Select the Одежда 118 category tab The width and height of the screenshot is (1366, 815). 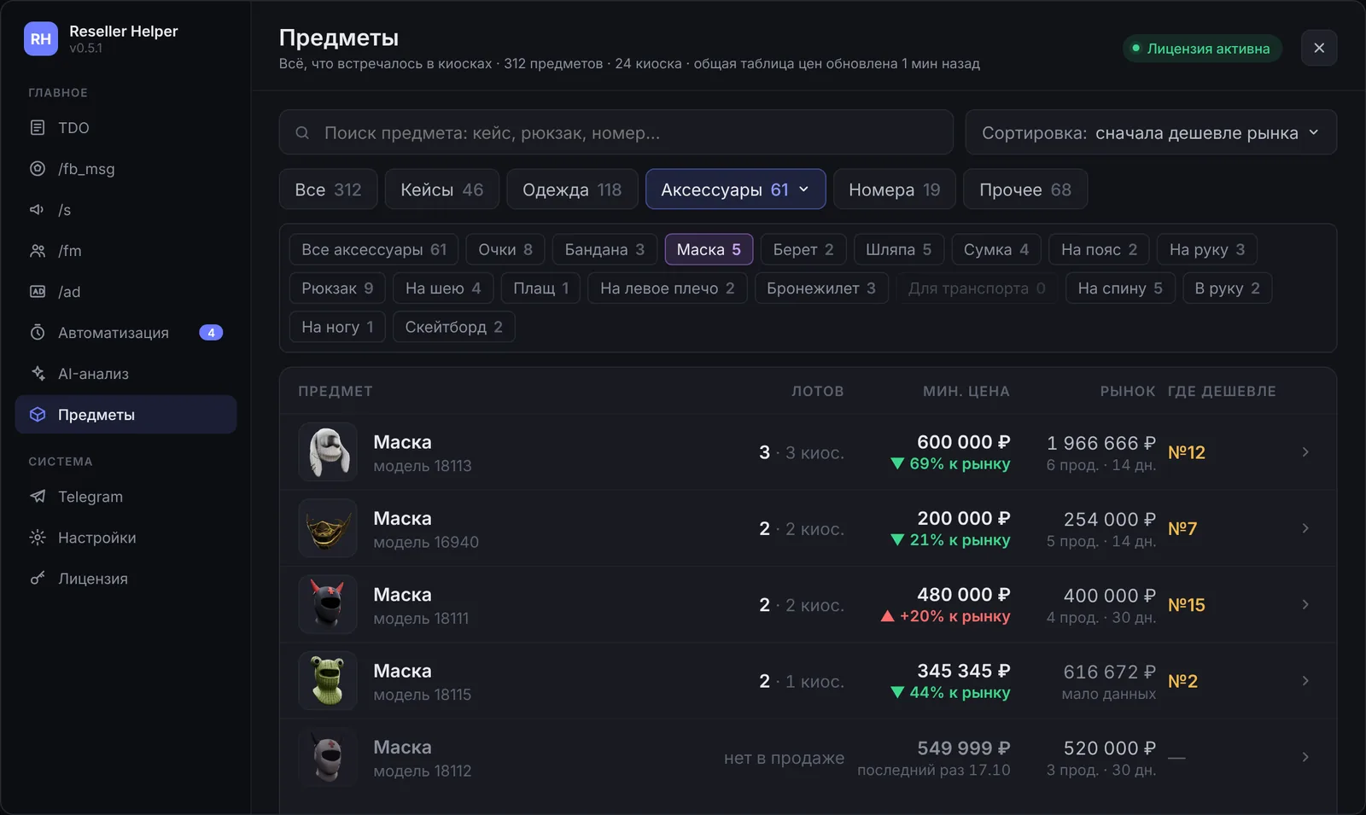click(572, 189)
